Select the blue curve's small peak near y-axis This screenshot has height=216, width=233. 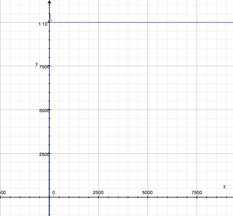point(50,16)
